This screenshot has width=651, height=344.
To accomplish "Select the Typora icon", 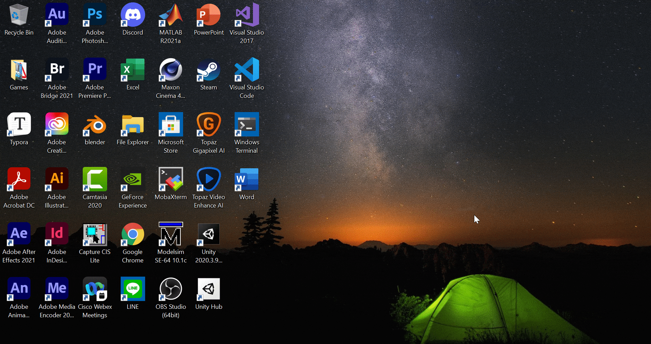I will click(19, 125).
